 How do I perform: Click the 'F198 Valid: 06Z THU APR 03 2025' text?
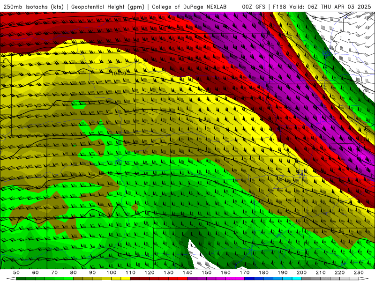[x=322, y=7]
